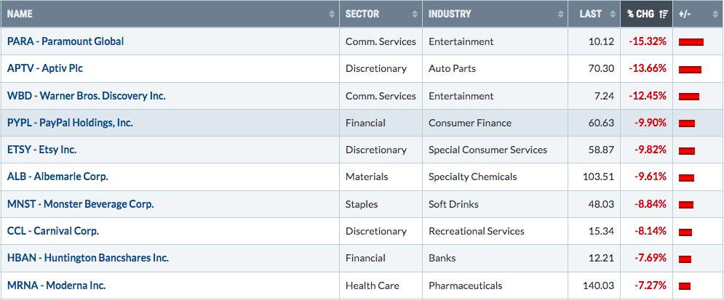Sort by the NAME column arrows icon
The width and height of the screenshot is (724, 300).
(332, 15)
